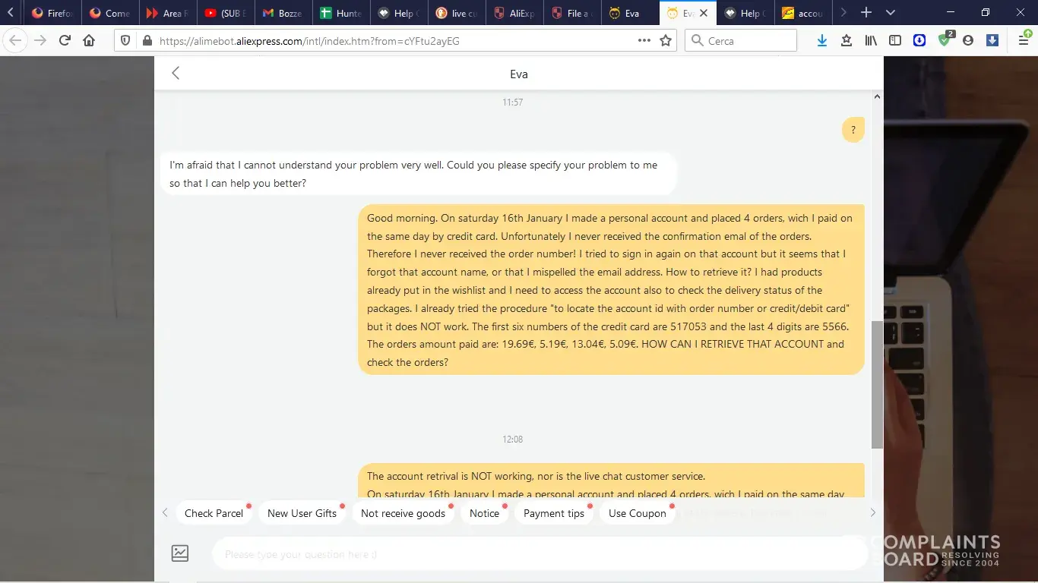Viewport: 1038px width, 583px height.
Task: Tap the Not receive goods suggestion
Action: click(403, 513)
